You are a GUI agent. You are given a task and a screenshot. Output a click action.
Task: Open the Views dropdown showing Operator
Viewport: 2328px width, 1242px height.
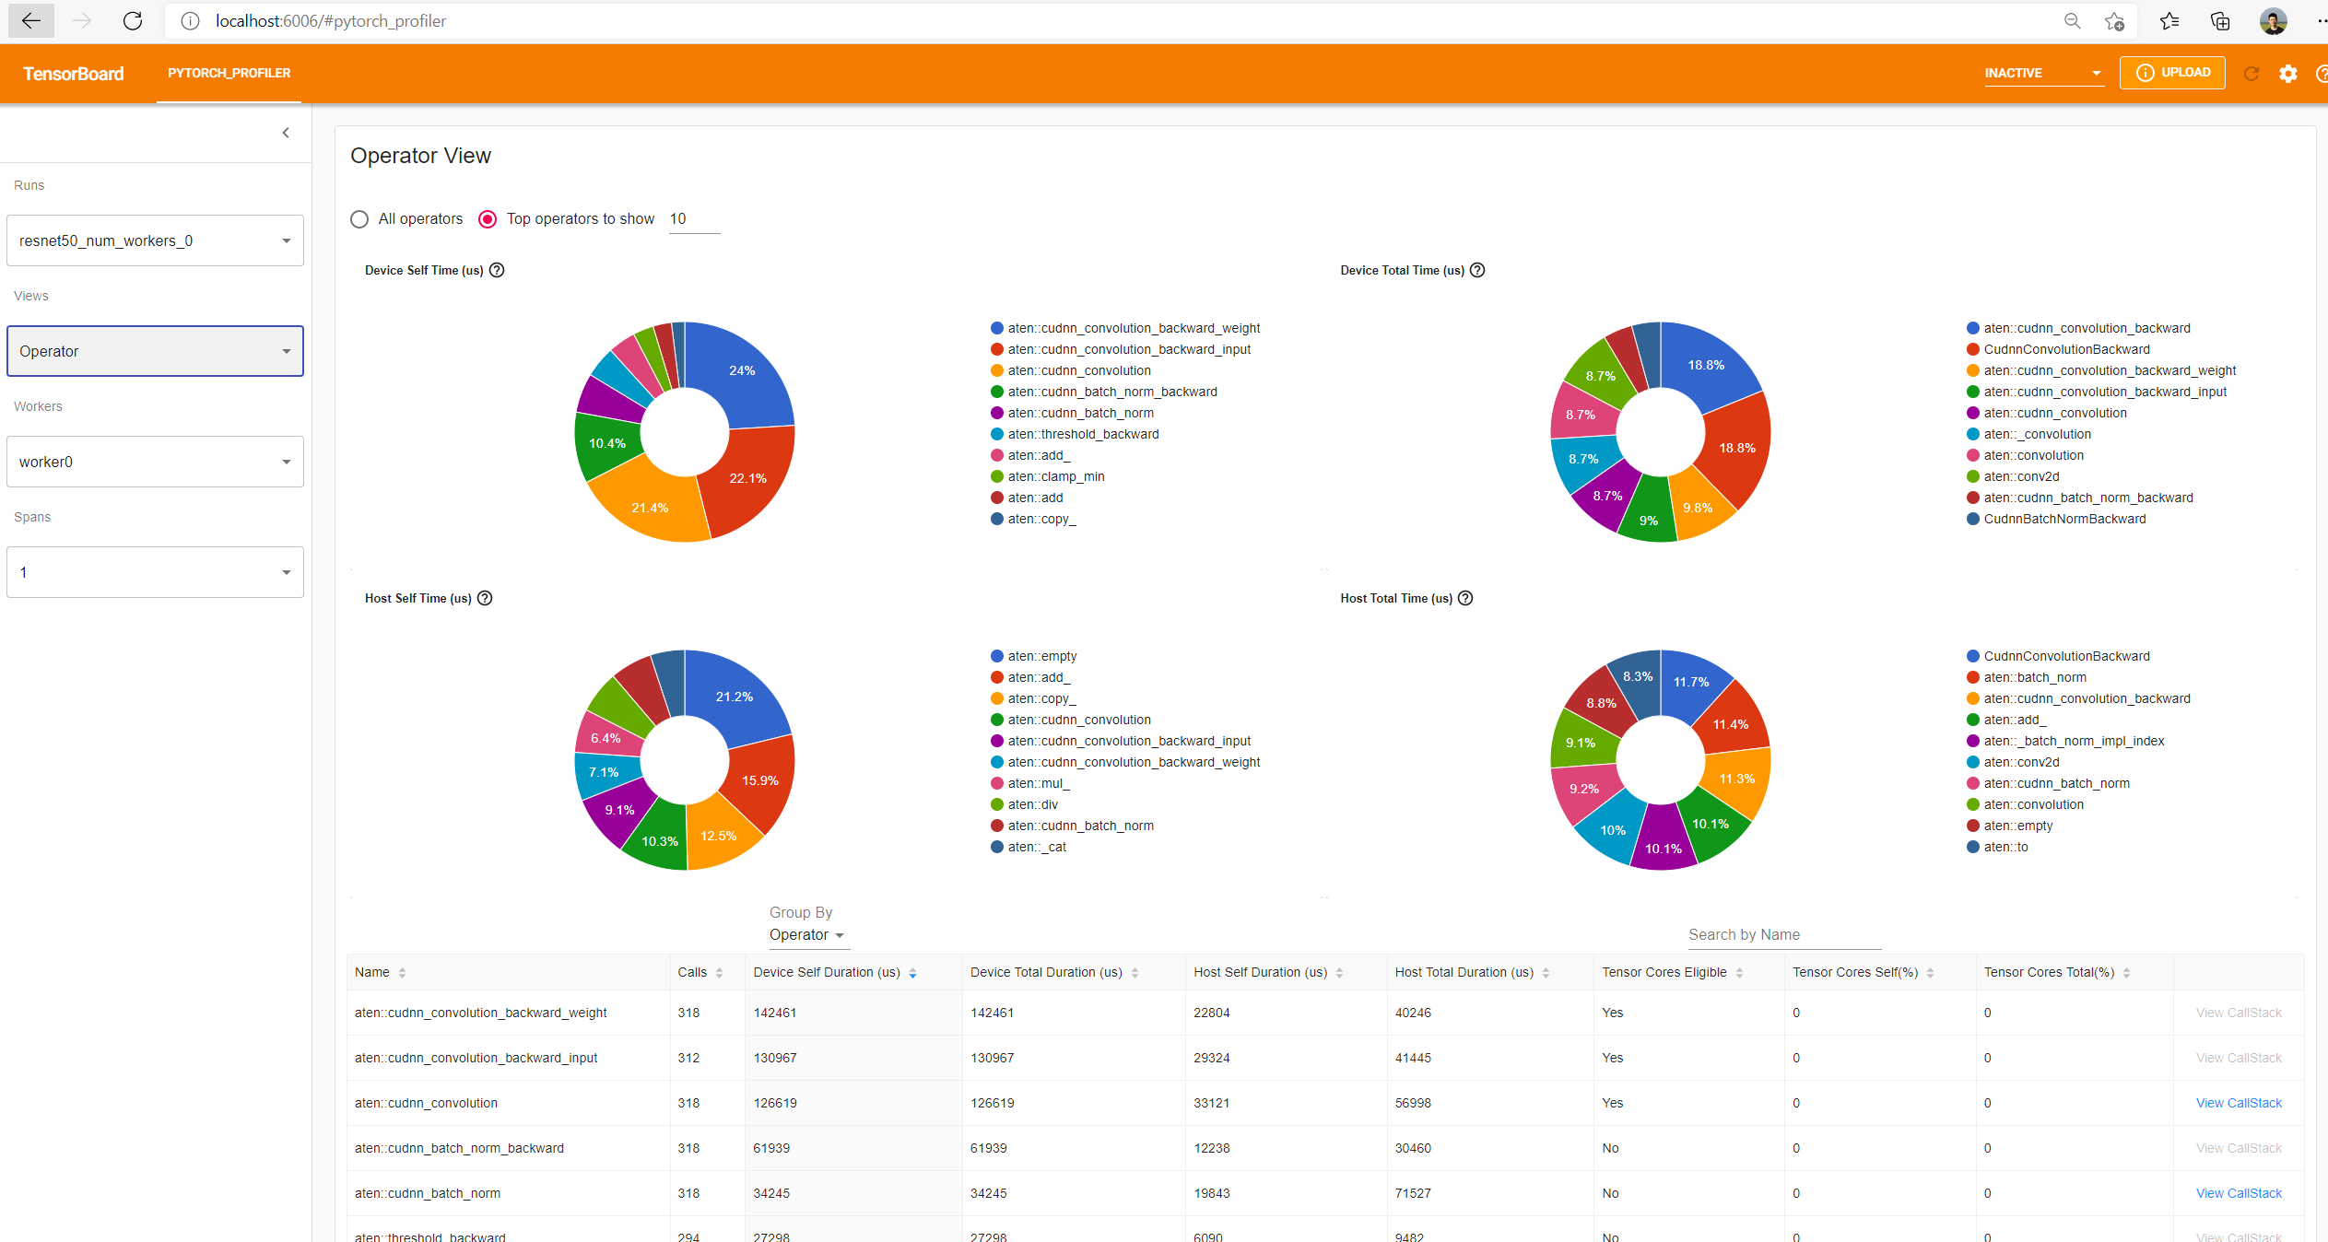click(x=155, y=351)
